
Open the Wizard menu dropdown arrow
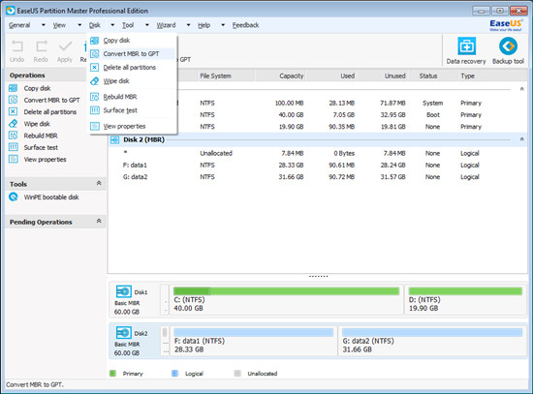pos(188,25)
